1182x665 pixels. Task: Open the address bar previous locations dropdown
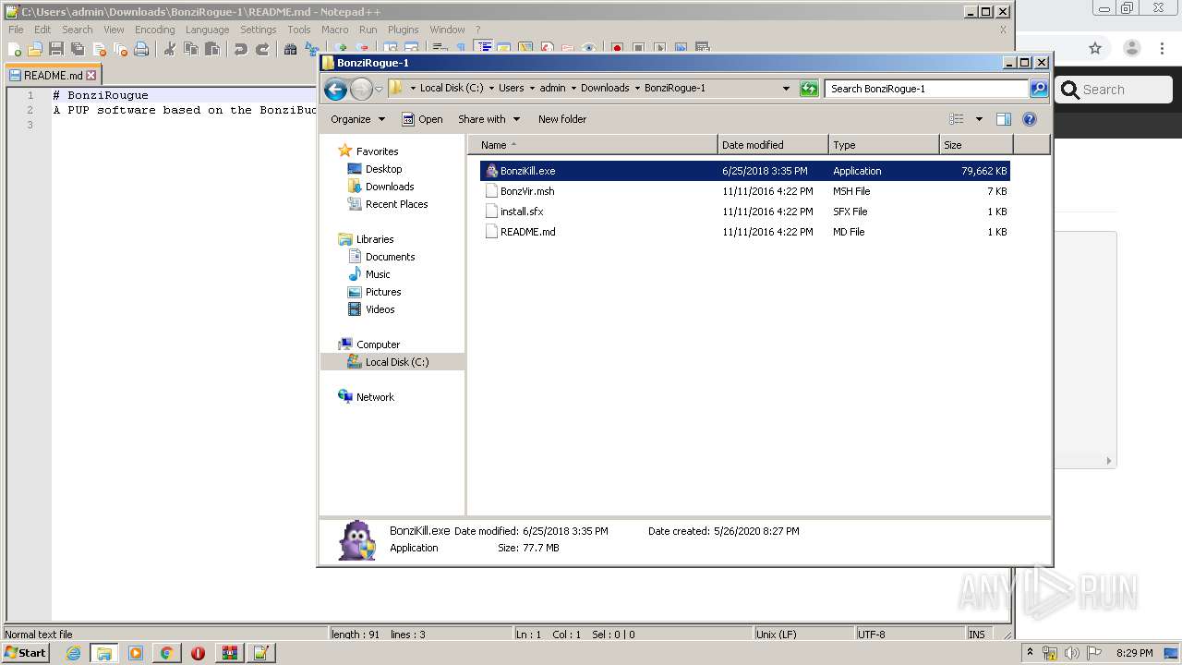click(x=786, y=89)
